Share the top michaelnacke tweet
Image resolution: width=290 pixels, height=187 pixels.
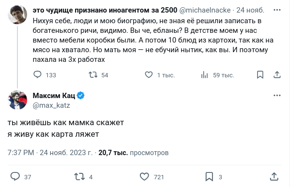277,75
